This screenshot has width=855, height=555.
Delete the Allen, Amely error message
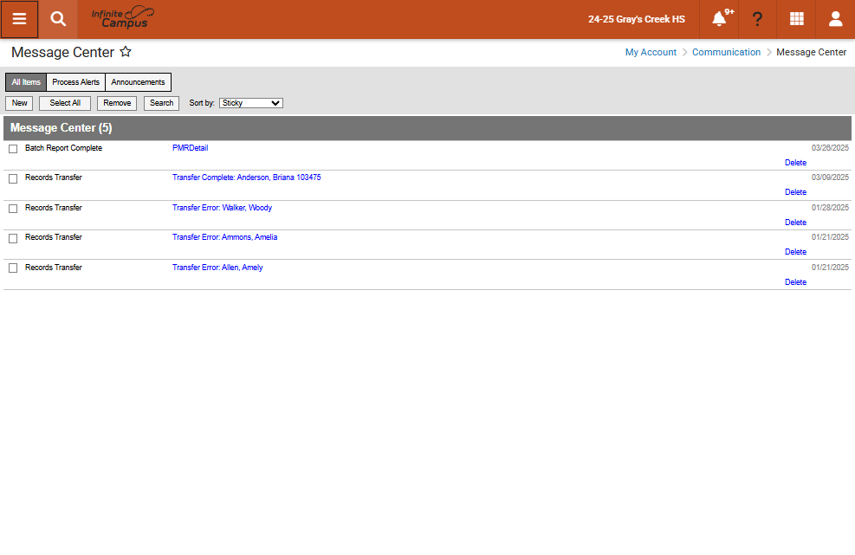[795, 282]
